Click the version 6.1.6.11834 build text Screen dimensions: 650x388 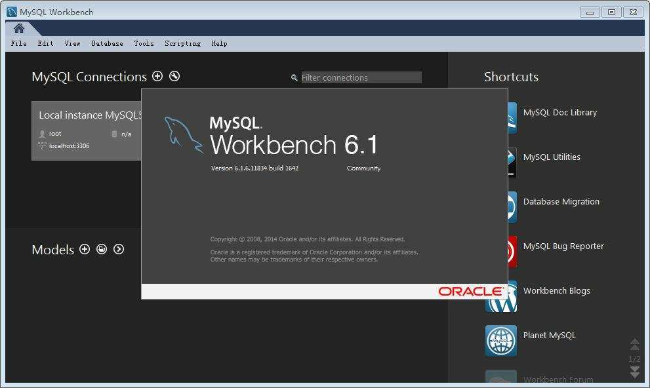254,168
